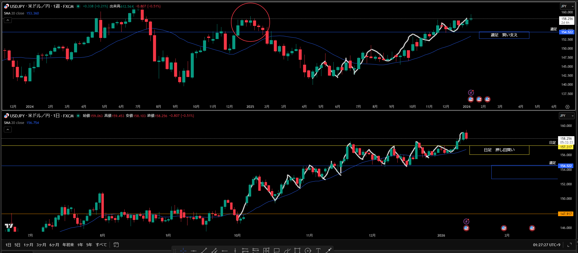Select the すべて time range
This screenshot has height=253, width=578.
[101, 245]
